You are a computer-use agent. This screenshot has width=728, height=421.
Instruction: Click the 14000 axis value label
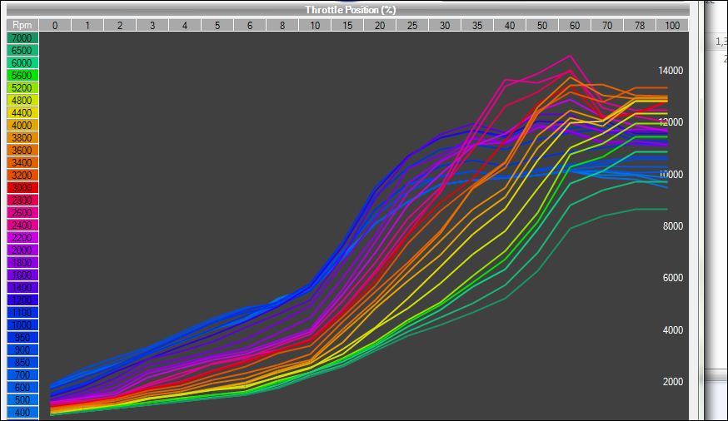pyautogui.click(x=671, y=71)
